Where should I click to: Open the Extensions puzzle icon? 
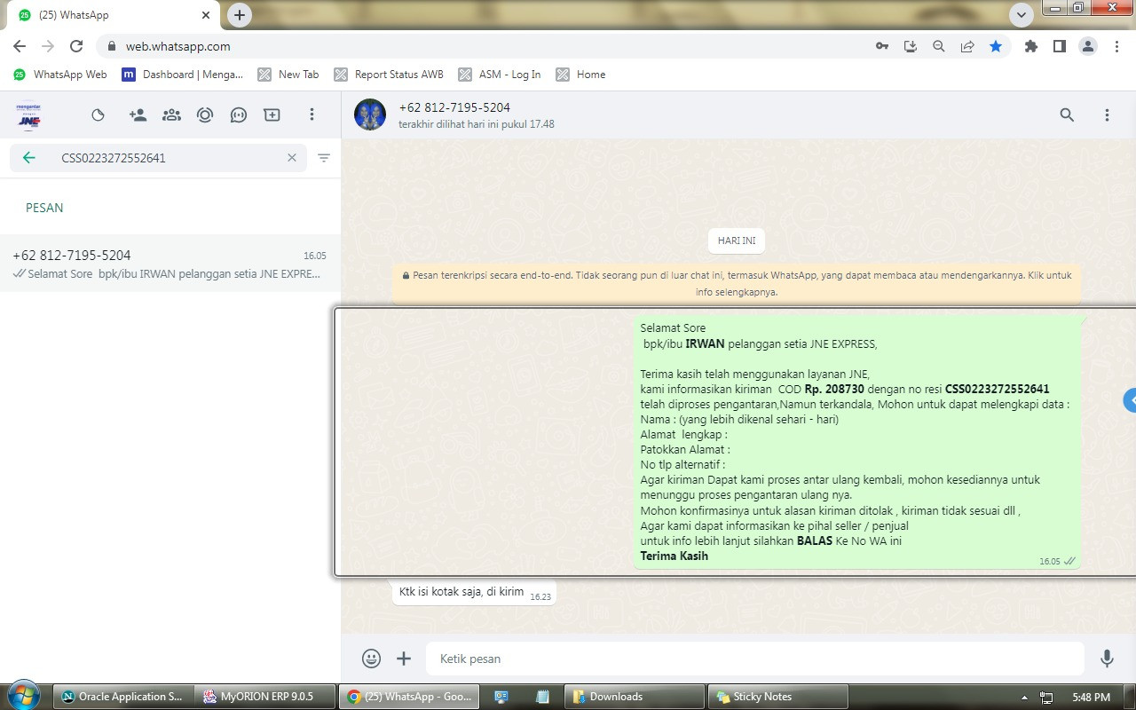point(1031,46)
